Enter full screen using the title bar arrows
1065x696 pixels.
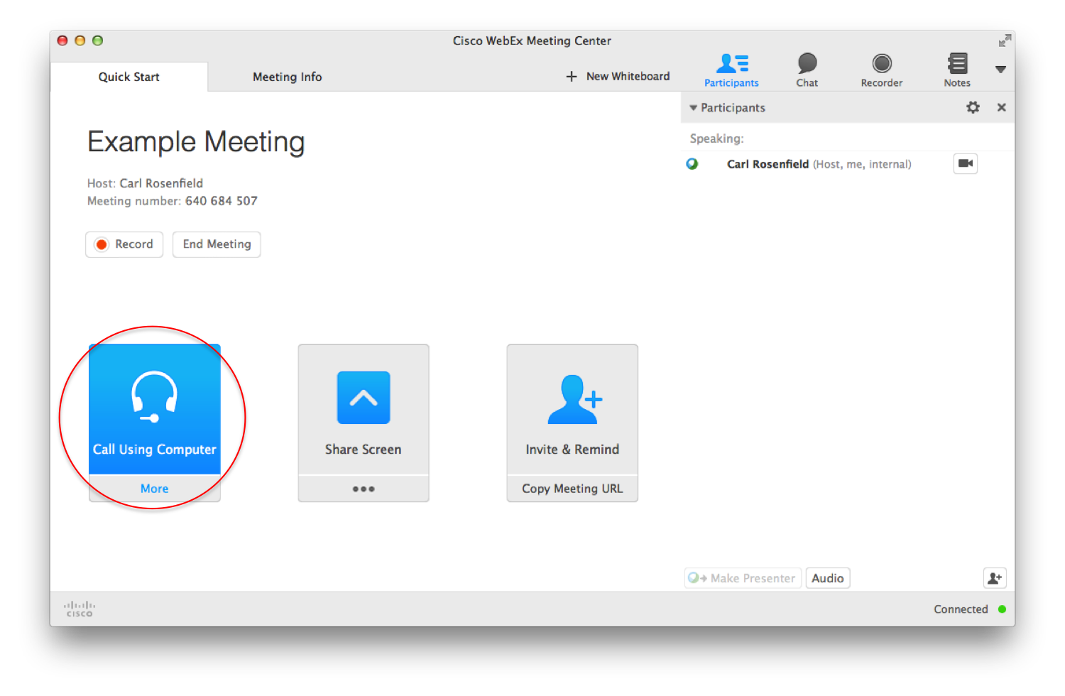pos(1004,40)
